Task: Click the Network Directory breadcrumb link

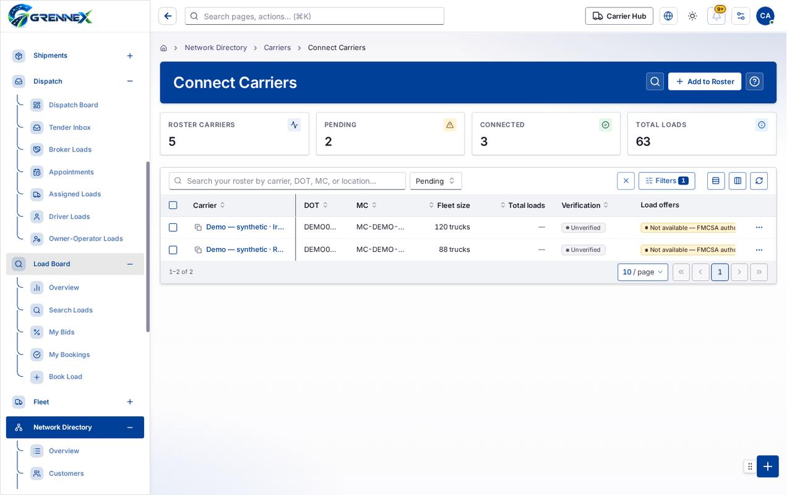Action: pyautogui.click(x=216, y=48)
